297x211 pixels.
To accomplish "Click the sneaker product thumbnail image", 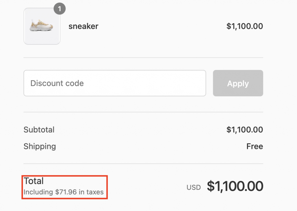I will click(x=42, y=26).
